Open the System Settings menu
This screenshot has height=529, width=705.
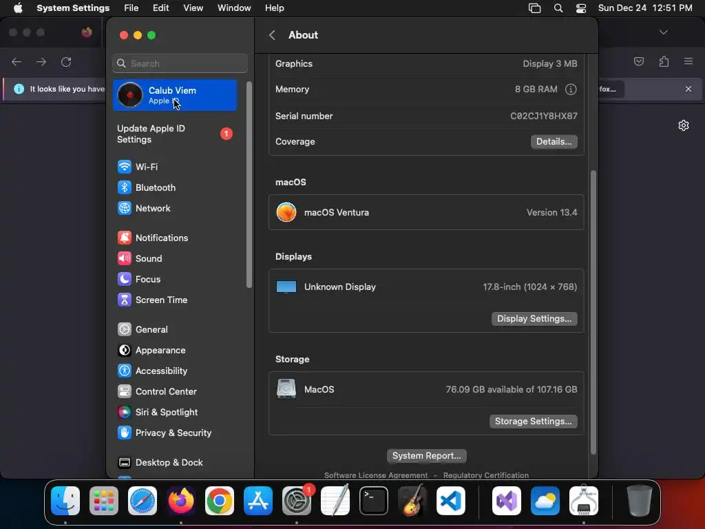(73, 8)
